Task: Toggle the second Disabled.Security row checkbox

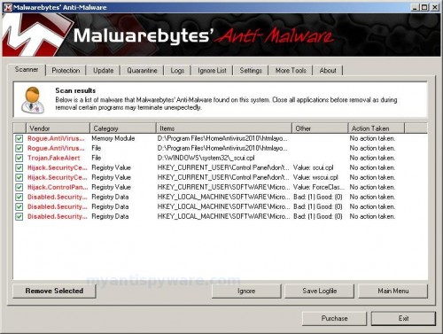Action: point(19,206)
